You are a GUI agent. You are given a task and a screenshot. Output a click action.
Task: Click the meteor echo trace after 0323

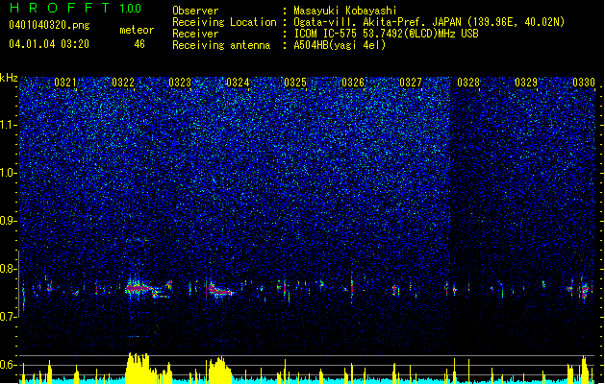219,290
